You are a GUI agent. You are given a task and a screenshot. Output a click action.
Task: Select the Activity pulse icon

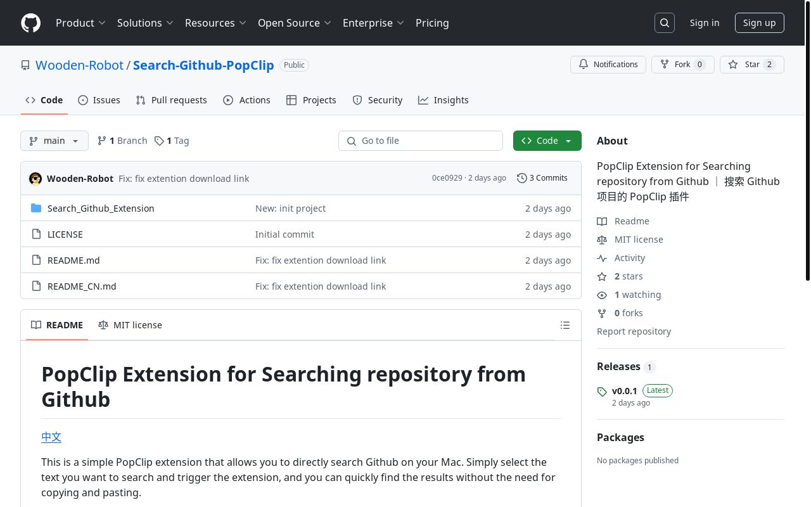(602, 258)
